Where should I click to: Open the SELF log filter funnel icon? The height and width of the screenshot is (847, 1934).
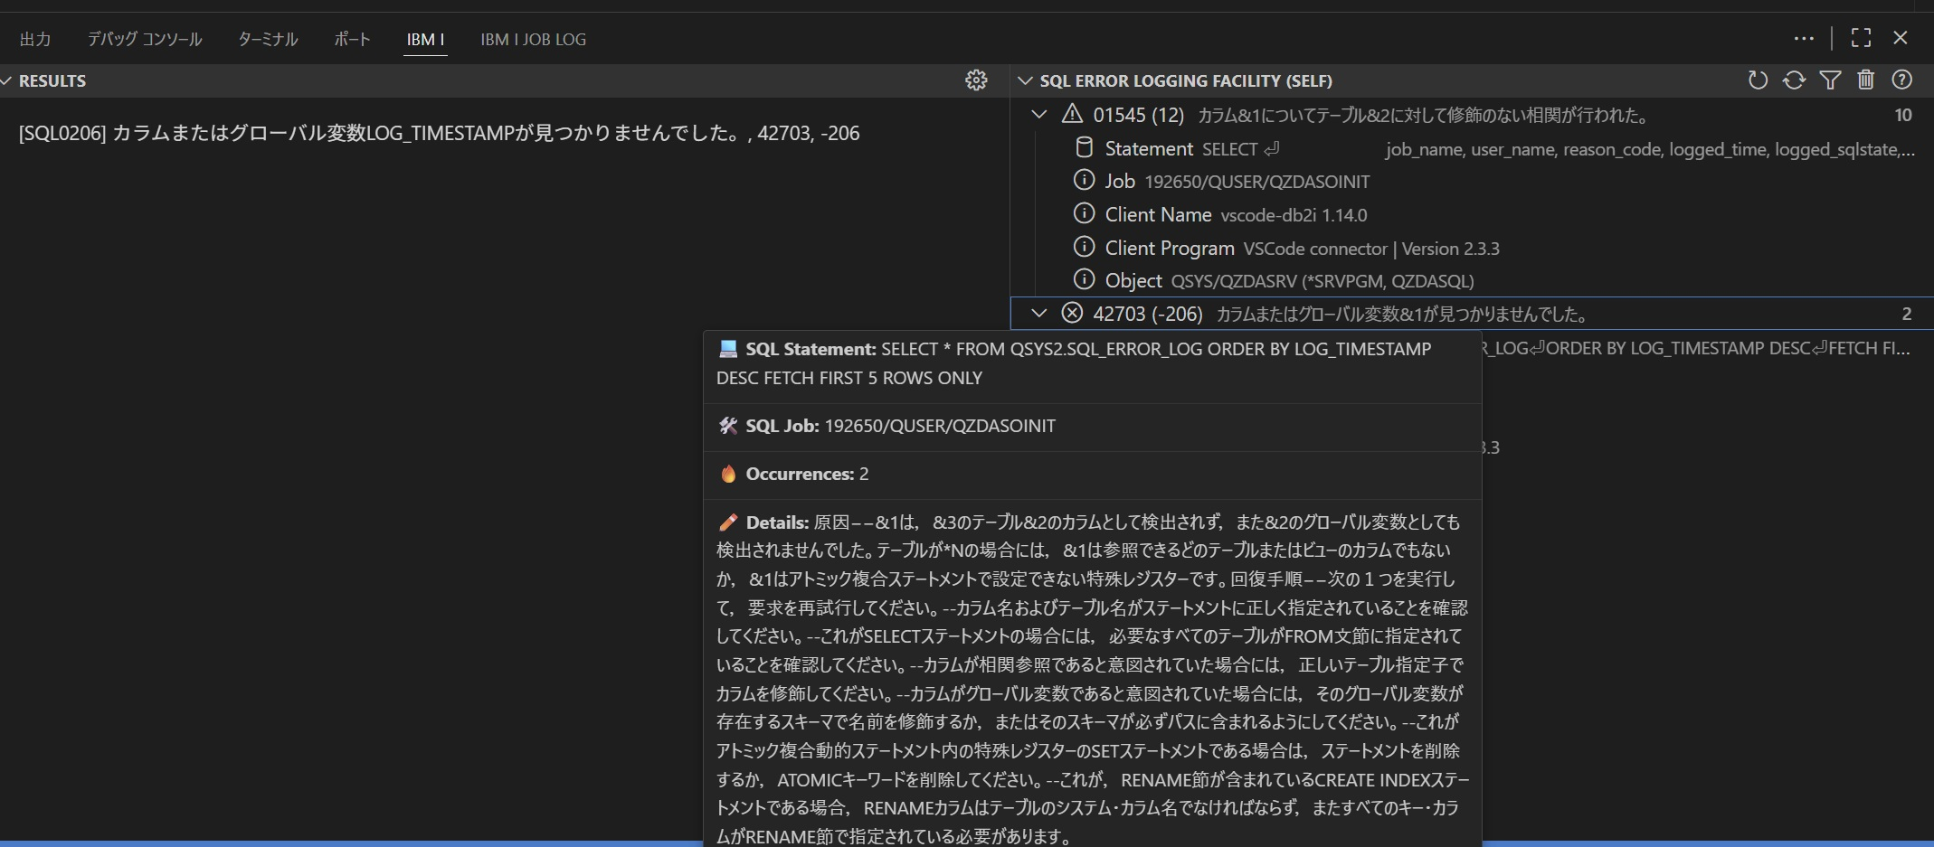point(1830,80)
